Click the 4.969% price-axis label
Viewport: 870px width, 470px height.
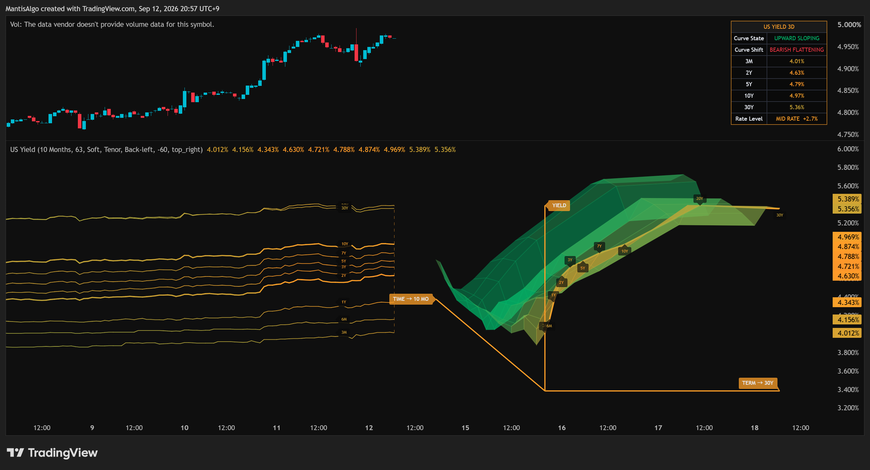pyautogui.click(x=847, y=237)
